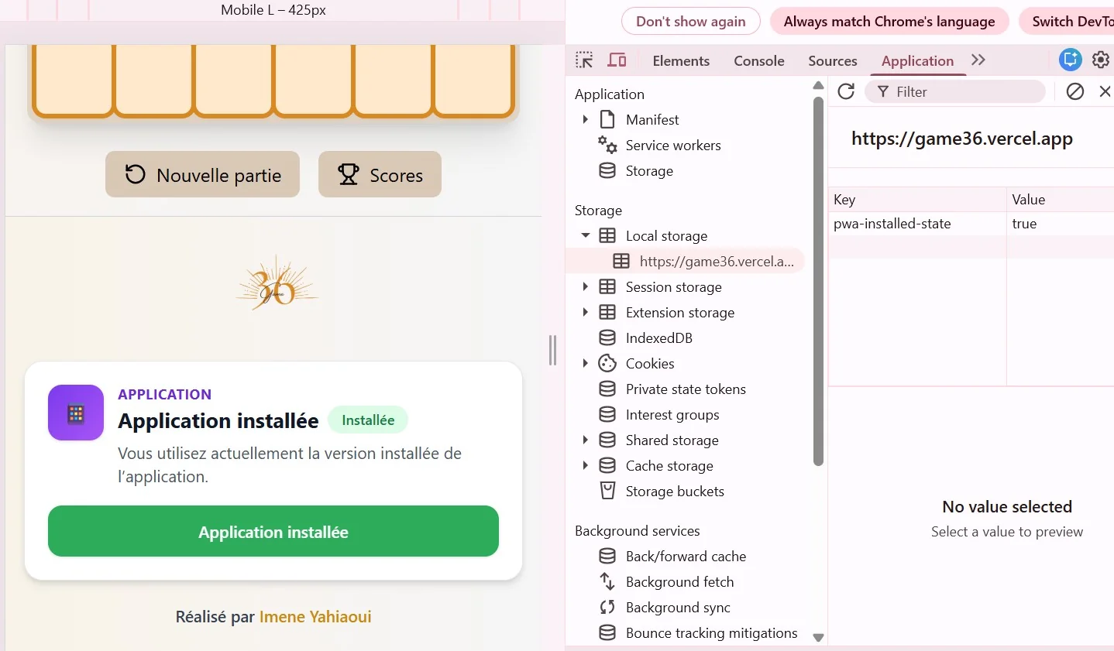
Task: Expand the Manifest tree node
Action: click(586, 119)
